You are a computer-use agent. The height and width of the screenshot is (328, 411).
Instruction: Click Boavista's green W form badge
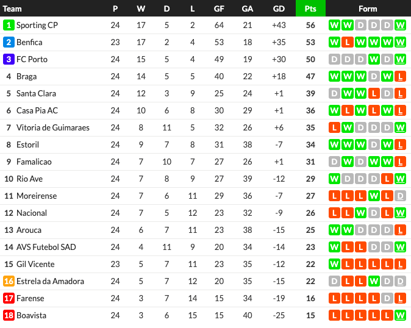[x=400, y=315]
